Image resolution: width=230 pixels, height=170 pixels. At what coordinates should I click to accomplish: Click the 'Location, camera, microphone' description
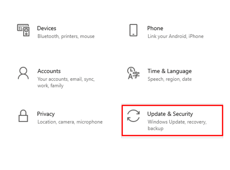(x=70, y=122)
